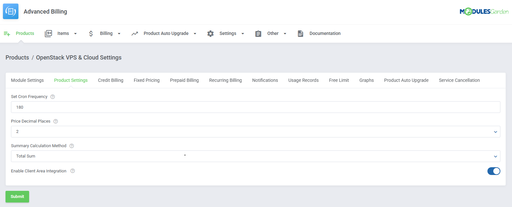
Task: Click the Advanced Billing title text
Action: (x=45, y=12)
